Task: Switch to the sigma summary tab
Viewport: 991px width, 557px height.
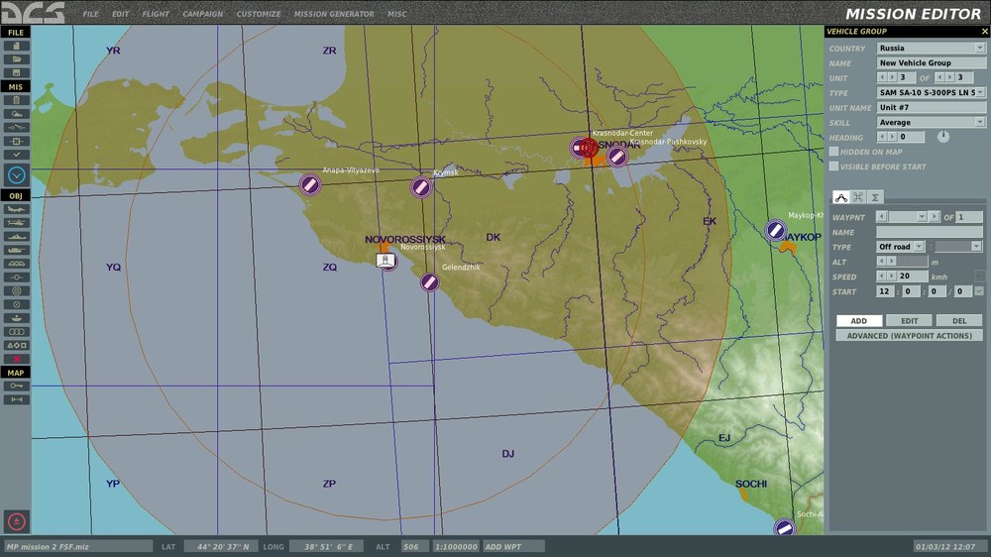Action: [875, 197]
